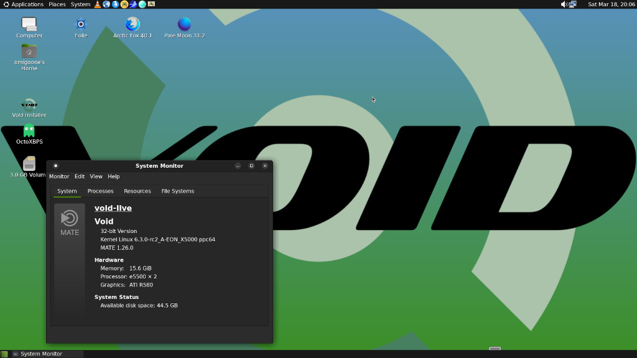Click the Memory 15.6 GiB value

(x=140, y=268)
